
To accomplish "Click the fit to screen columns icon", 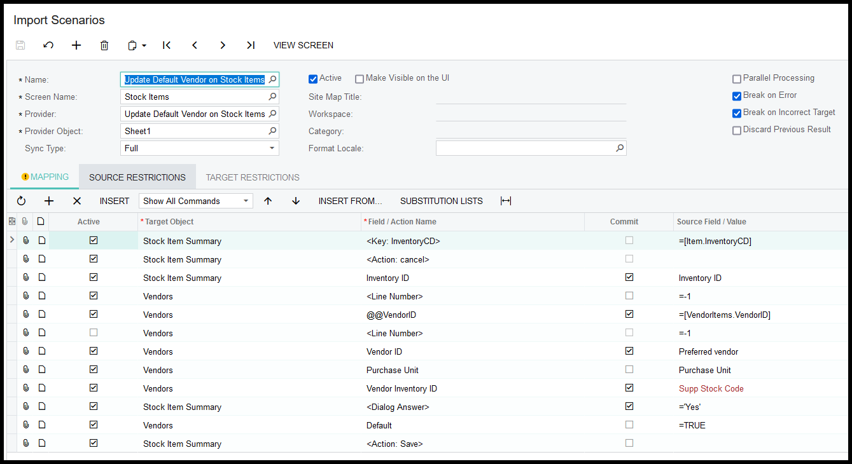I will (x=506, y=201).
